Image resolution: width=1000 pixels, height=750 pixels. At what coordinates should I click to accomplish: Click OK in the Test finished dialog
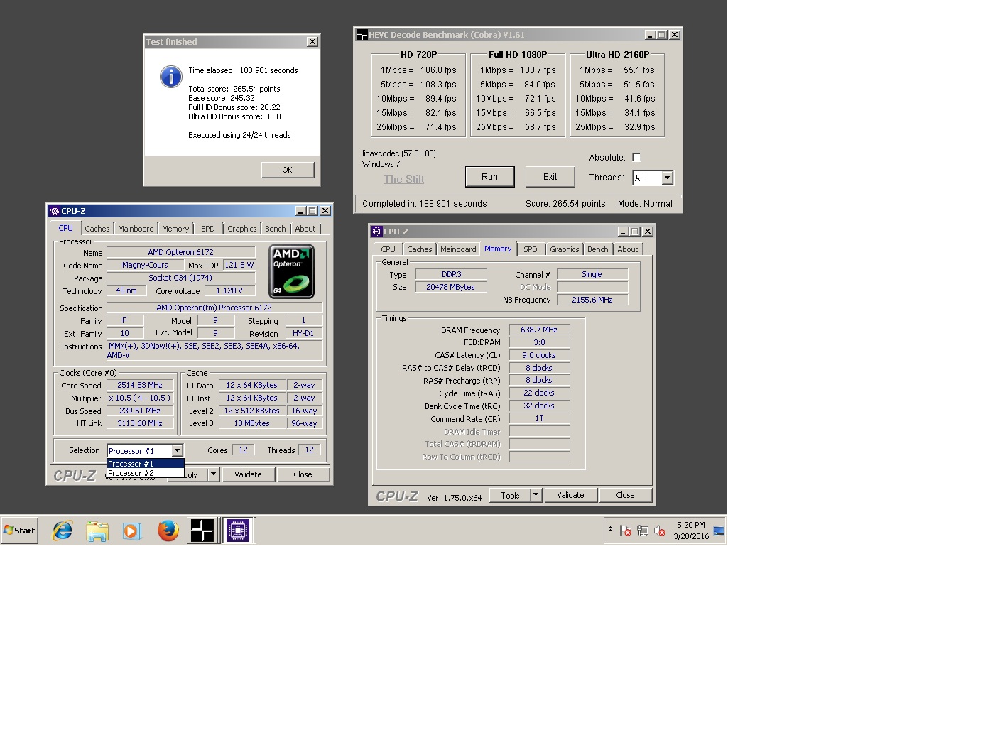coord(287,170)
